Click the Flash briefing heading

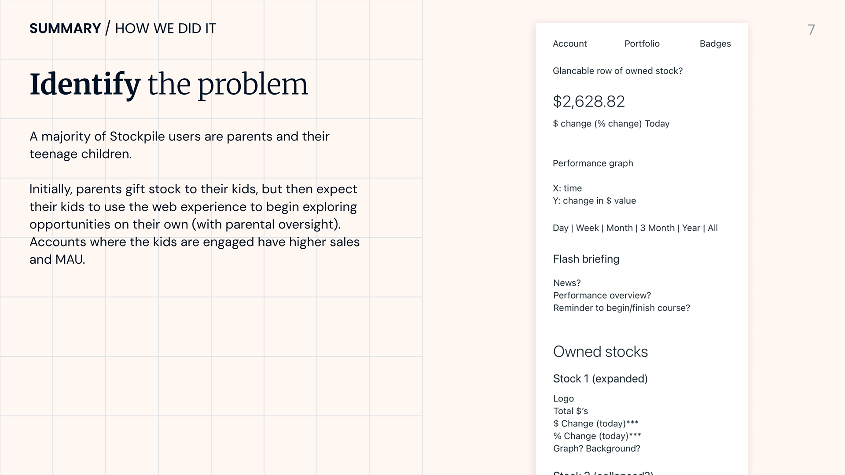586,259
